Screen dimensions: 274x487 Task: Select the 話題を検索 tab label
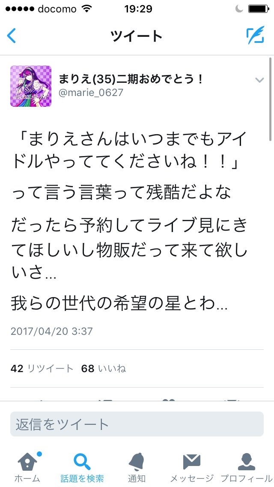click(82, 478)
